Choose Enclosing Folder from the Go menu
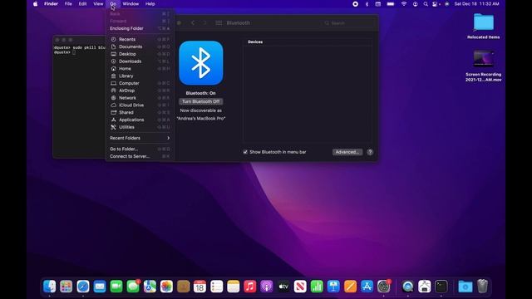 point(140,28)
